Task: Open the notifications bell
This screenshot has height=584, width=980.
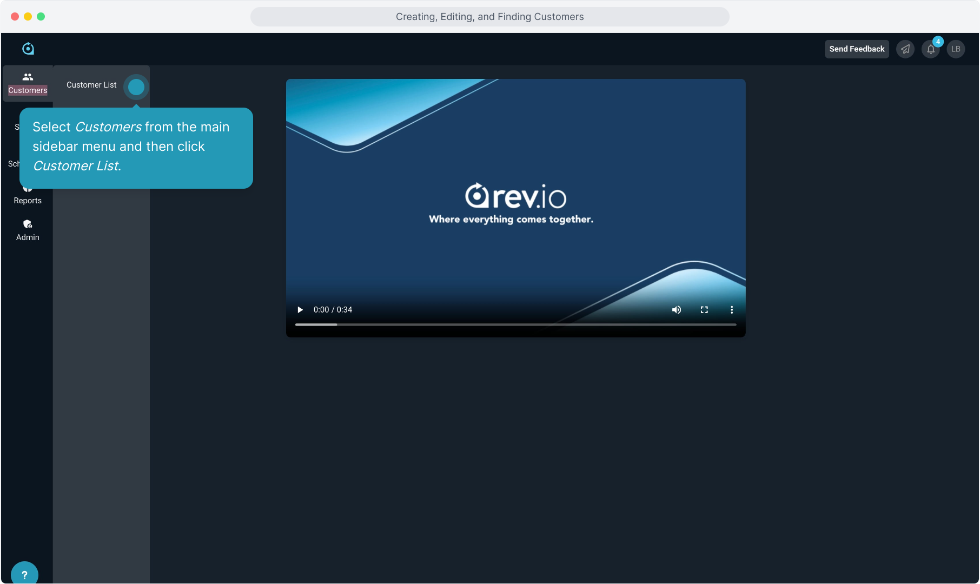Action: click(x=931, y=49)
